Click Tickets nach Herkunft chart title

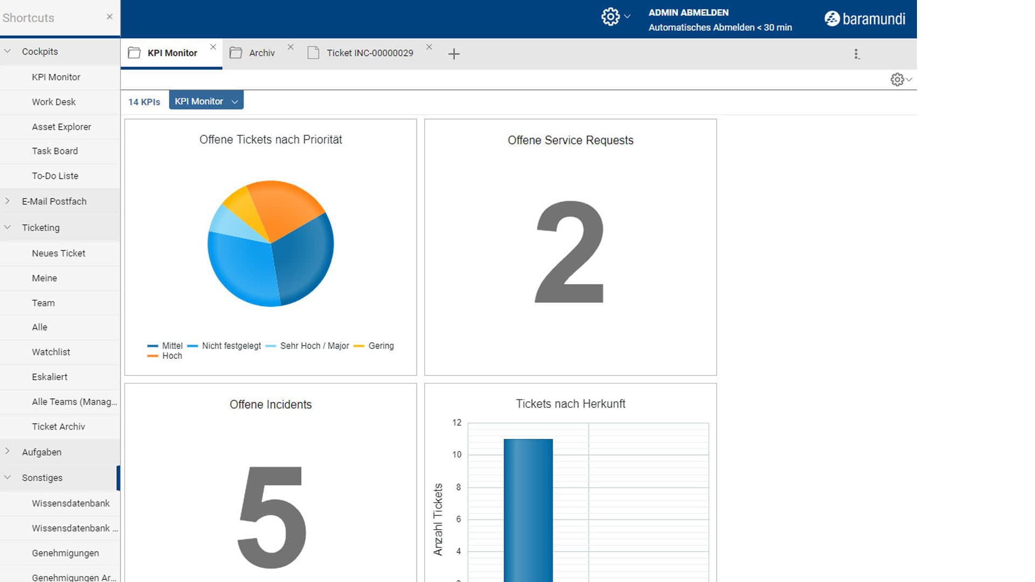coord(570,404)
